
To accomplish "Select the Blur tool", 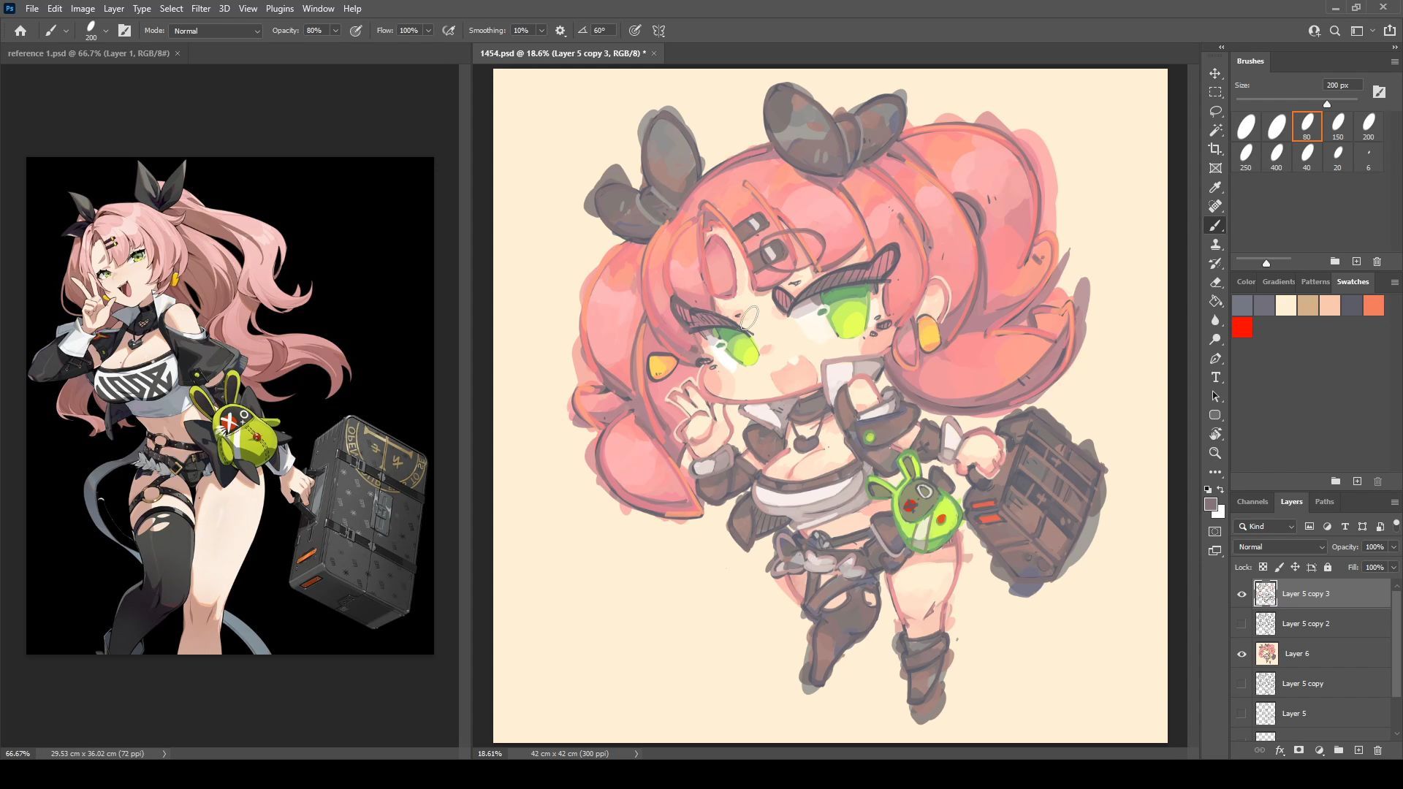I will [1215, 321].
